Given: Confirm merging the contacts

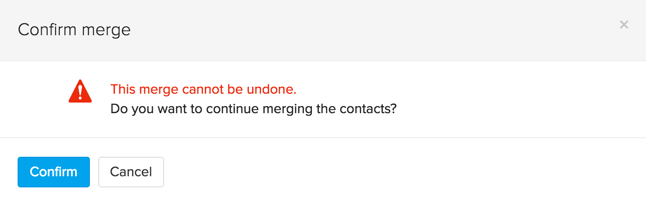Looking at the screenshot, I should click(54, 172).
